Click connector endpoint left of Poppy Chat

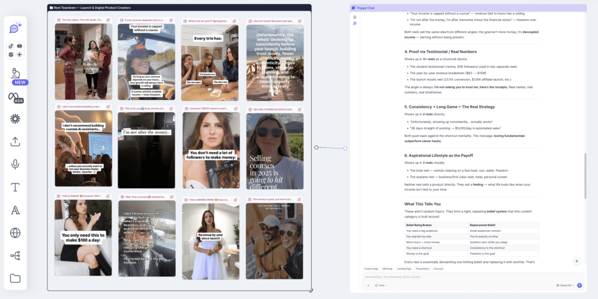345,149
